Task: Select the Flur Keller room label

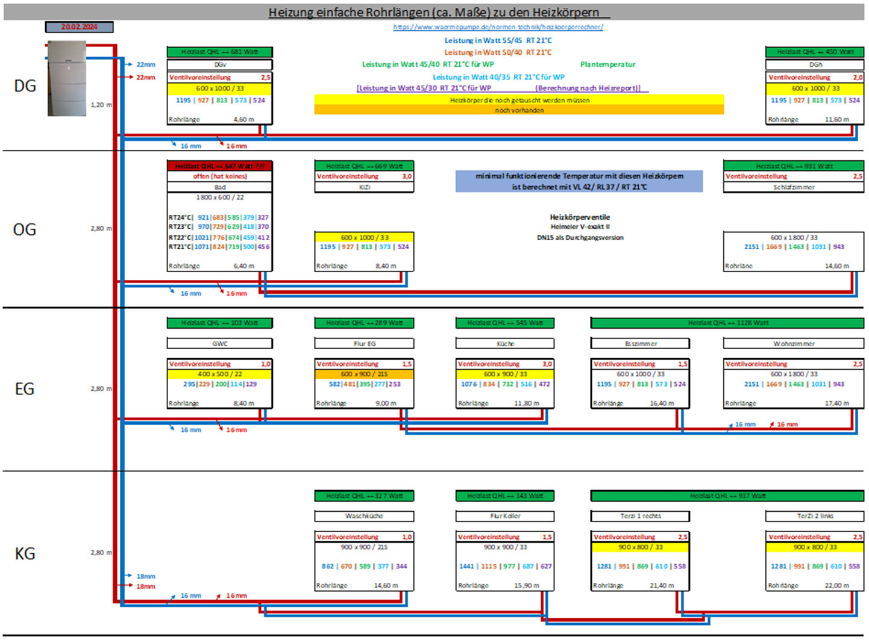Action: 504,516
